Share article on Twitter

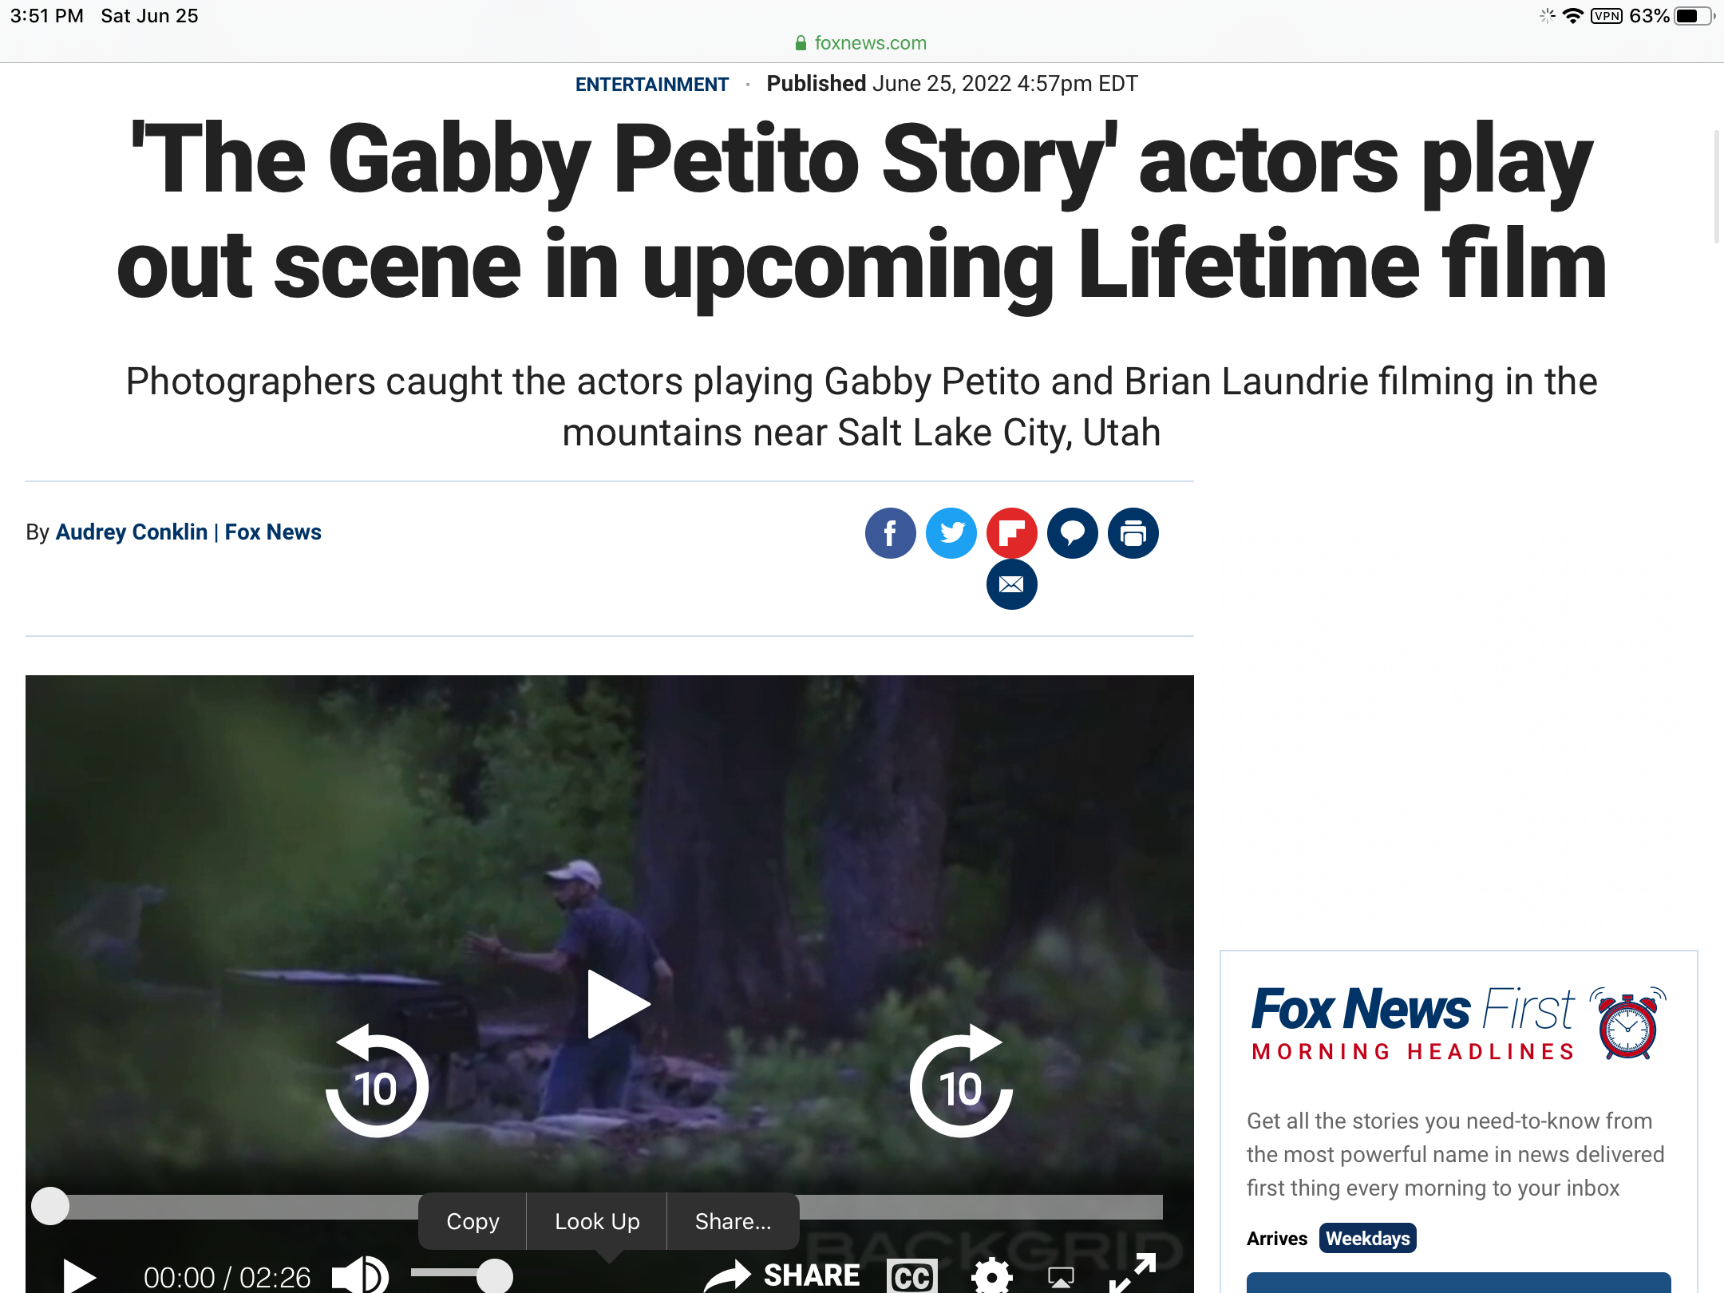951,533
